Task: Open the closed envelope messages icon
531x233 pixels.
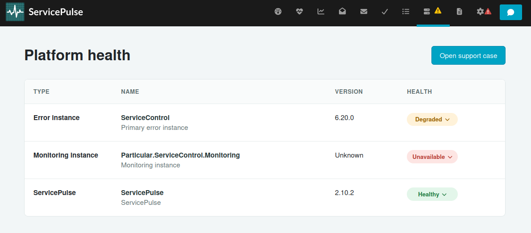Action: point(364,12)
